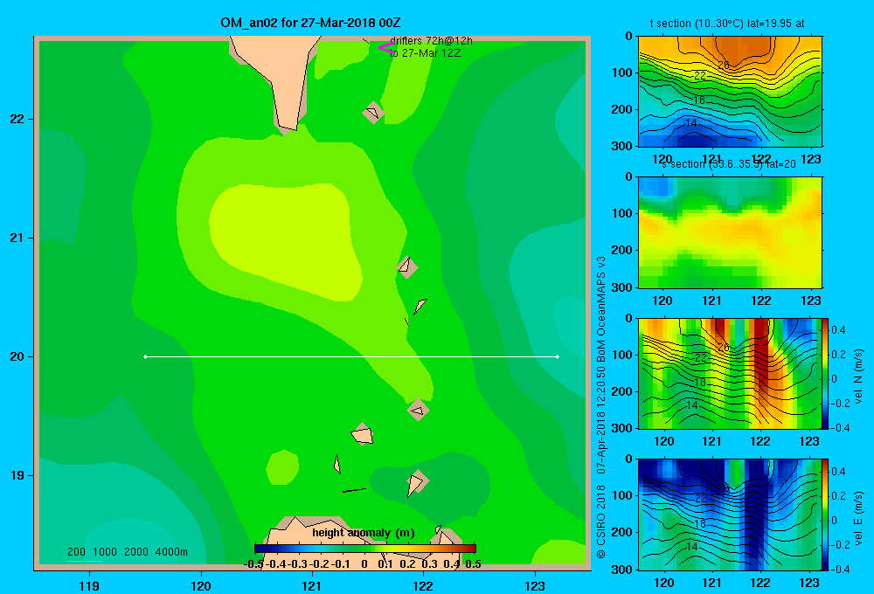Click longitude 122 under salinity section
The height and width of the screenshot is (594, 874).
pyautogui.click(x=761, y=300)
